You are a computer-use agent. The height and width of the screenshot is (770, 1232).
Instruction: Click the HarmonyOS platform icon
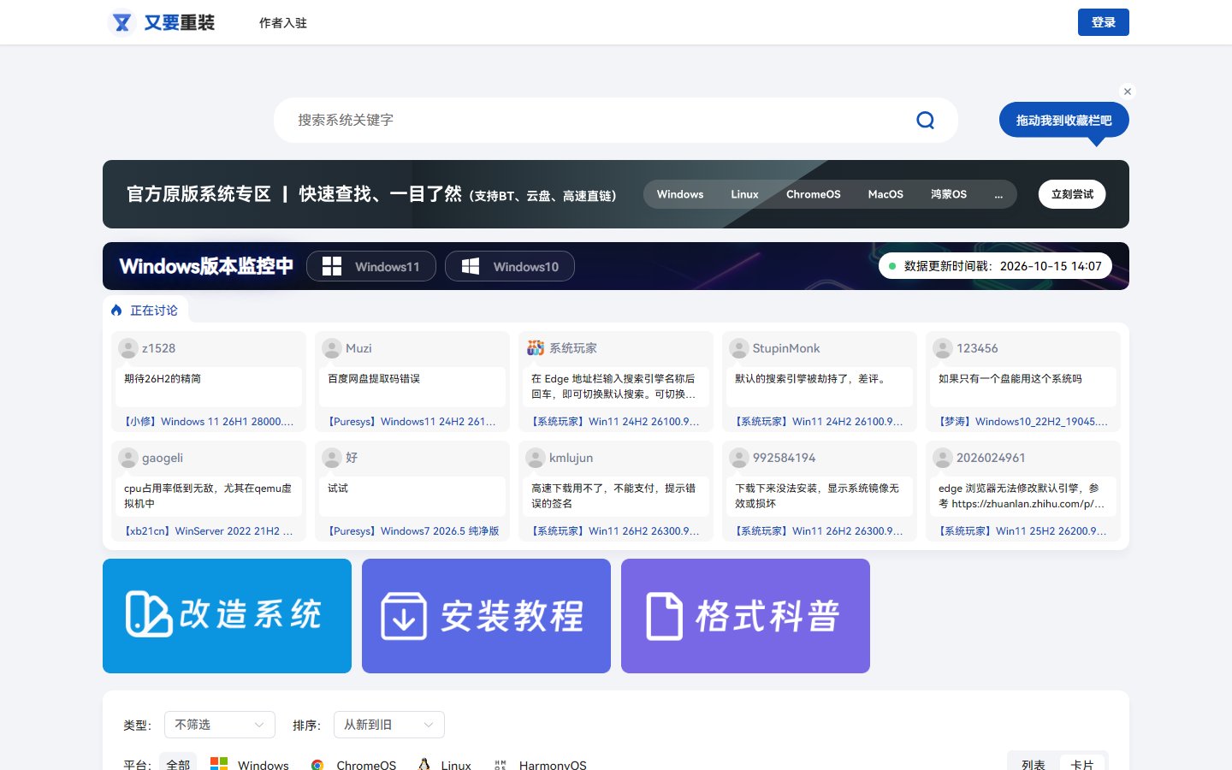(500, 765)
